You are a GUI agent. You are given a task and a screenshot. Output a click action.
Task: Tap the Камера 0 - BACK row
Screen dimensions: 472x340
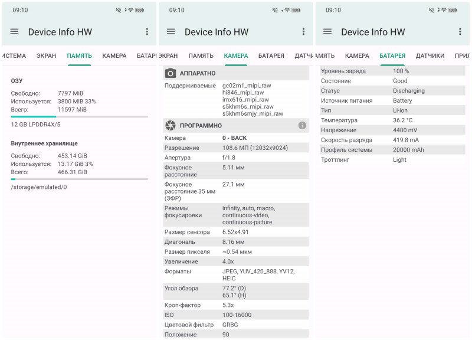(235, 138)
